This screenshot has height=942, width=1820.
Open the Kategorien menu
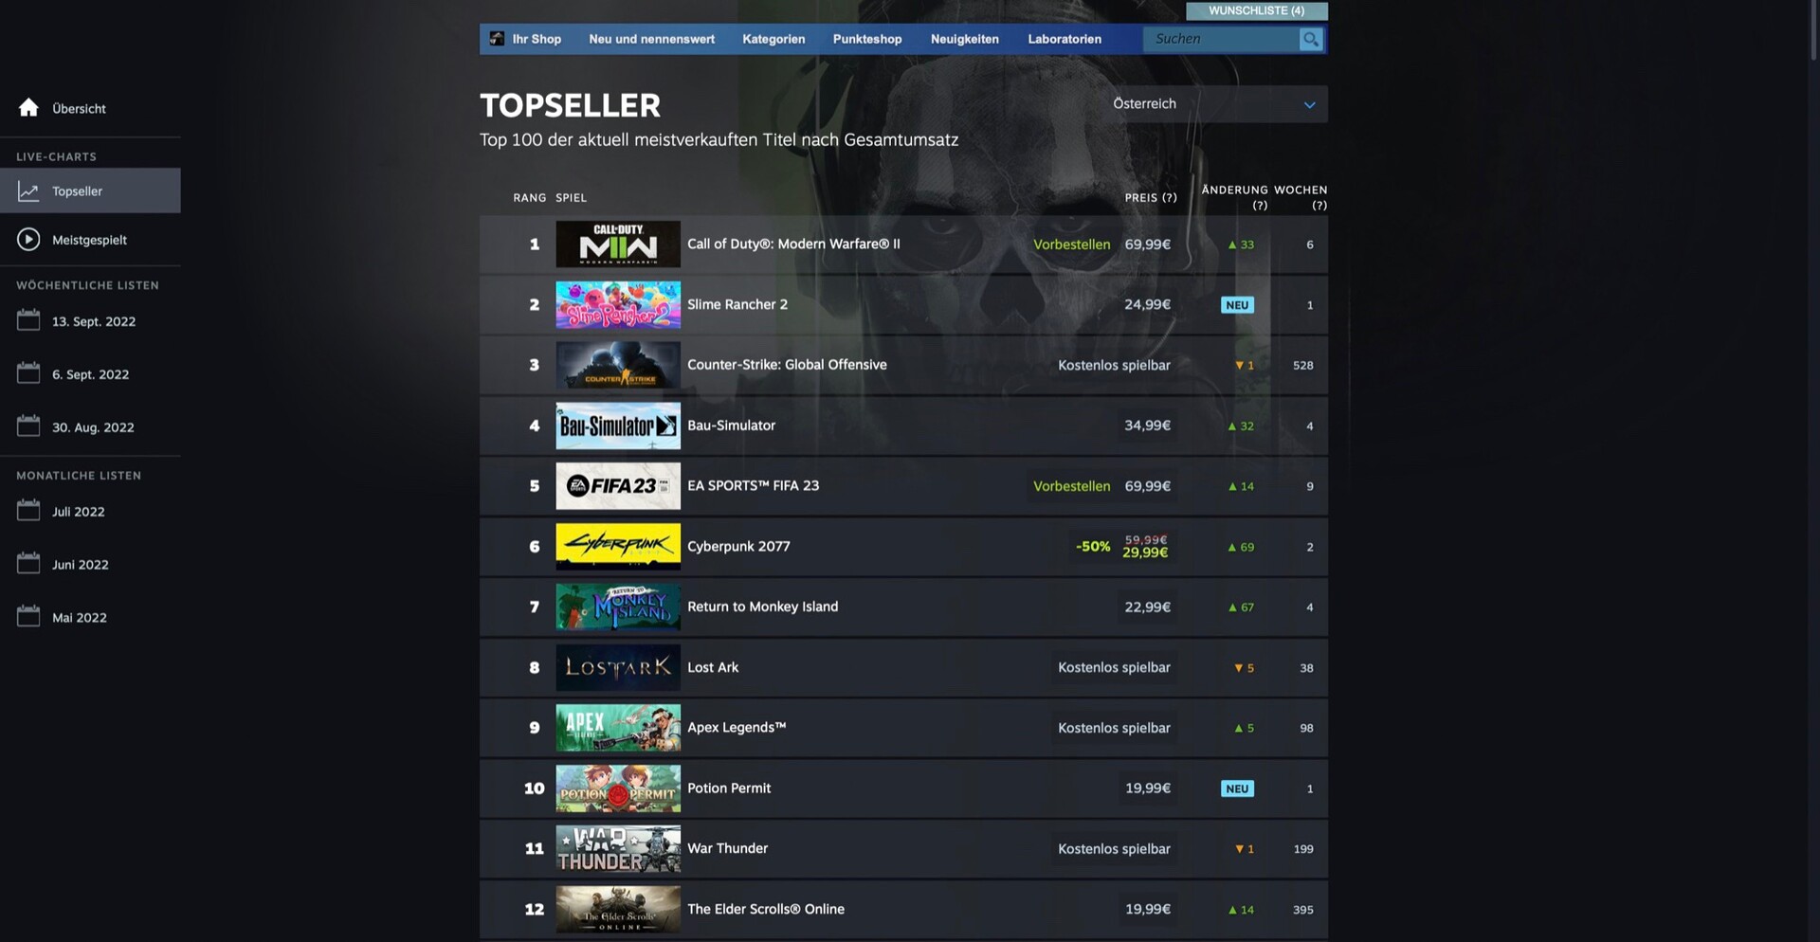point(773,39)
